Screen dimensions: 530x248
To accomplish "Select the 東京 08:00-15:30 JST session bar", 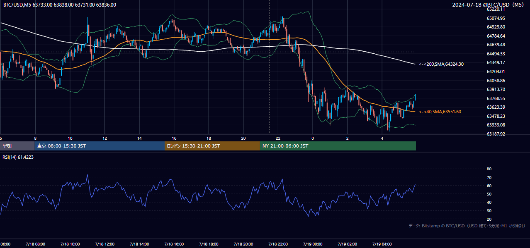I will pyautogui.click(x=100, y=146).
